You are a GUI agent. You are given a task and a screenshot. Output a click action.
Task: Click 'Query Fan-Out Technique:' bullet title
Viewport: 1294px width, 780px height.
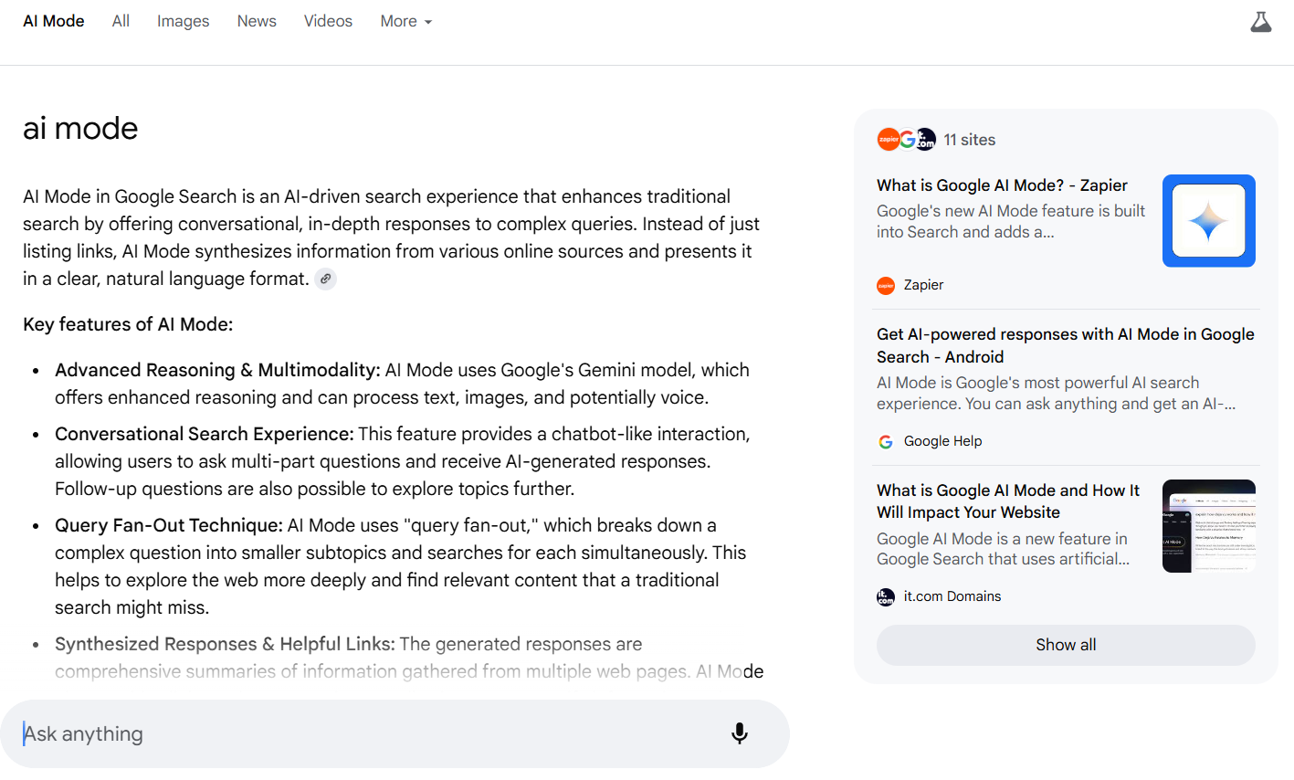(169, 525)
